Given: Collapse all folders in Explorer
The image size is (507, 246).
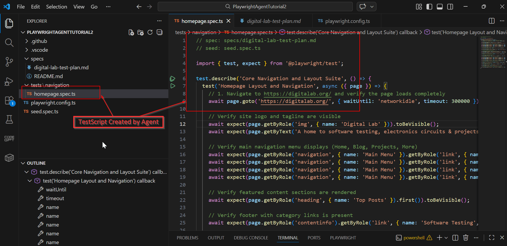Looking at the screenshot, I should point(160,32).
